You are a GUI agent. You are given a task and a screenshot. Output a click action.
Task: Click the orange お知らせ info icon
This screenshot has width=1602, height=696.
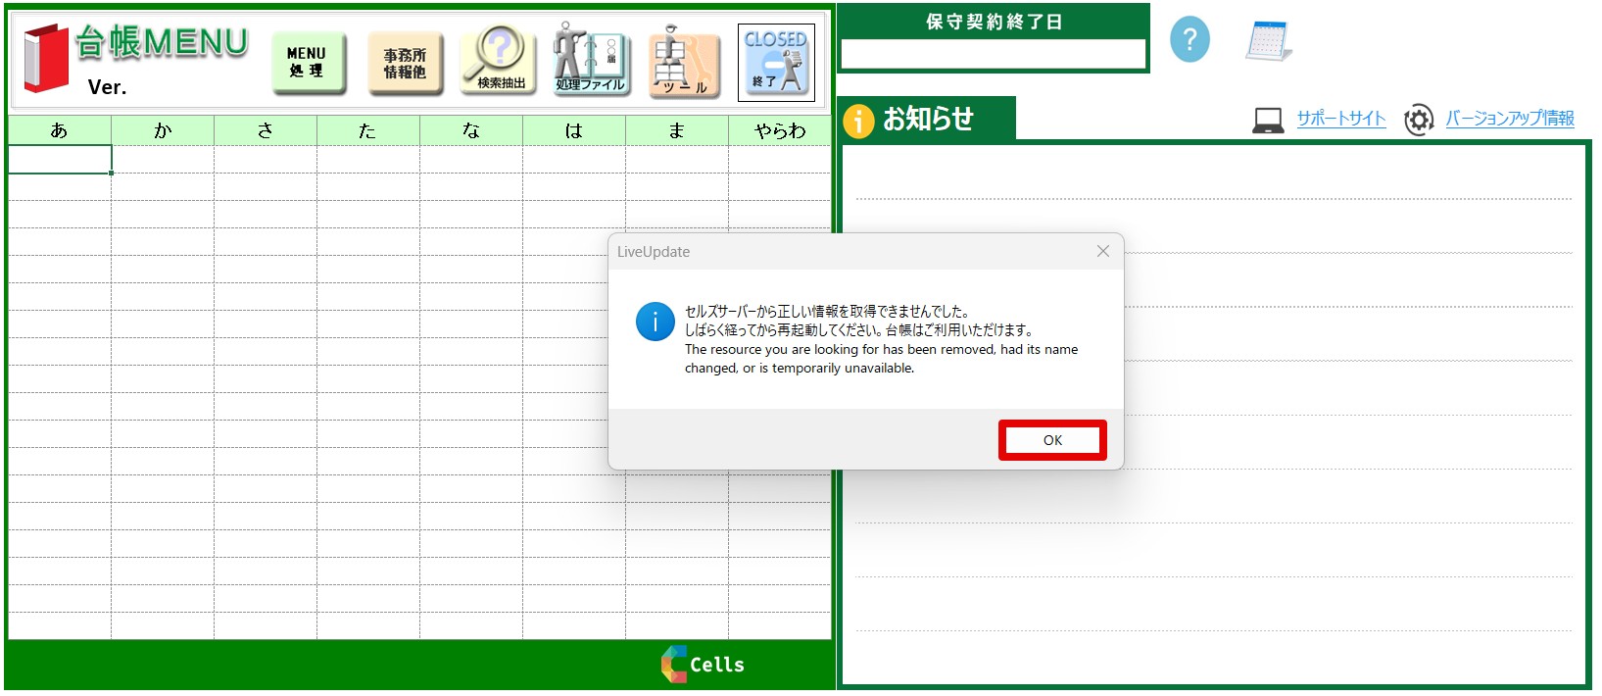(x=858, y=122)
